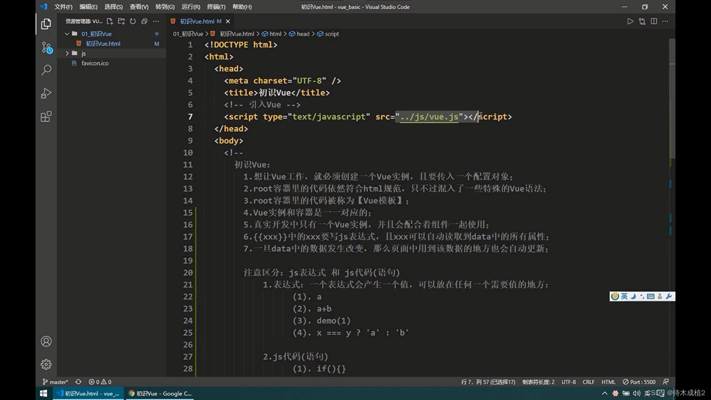Place cursor in ../js/vue.js src value
Viewport: 711px width, 400px height.
(429, 117)
